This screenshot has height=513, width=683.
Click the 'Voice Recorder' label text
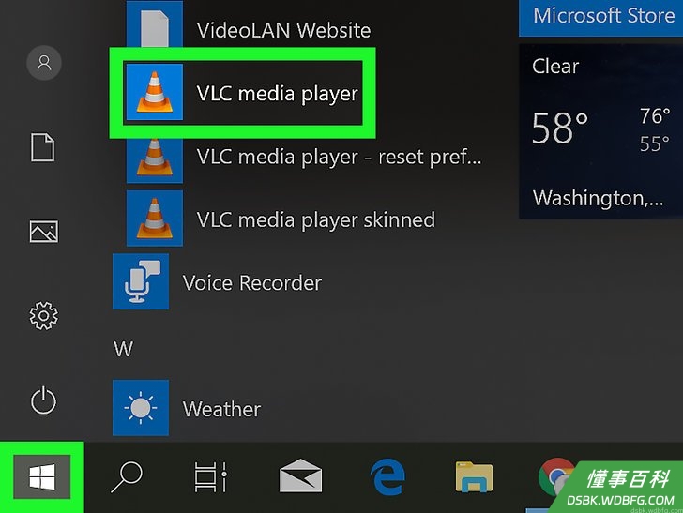point(252,282)
